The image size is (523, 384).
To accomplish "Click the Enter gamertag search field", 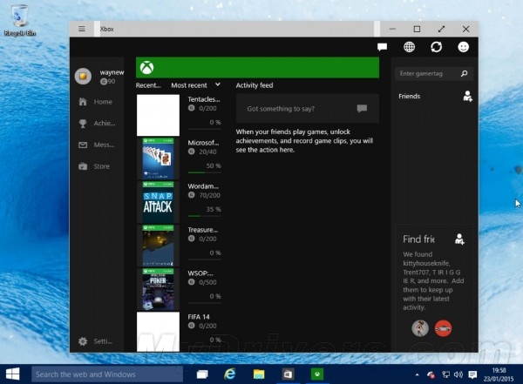I will [425, 74].
